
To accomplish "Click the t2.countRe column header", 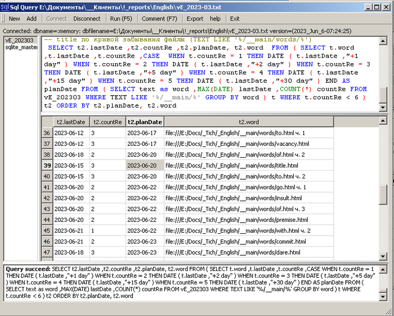I will (107, 122).
